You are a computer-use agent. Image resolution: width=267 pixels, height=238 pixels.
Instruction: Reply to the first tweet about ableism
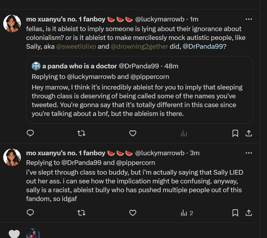[30, 134]
